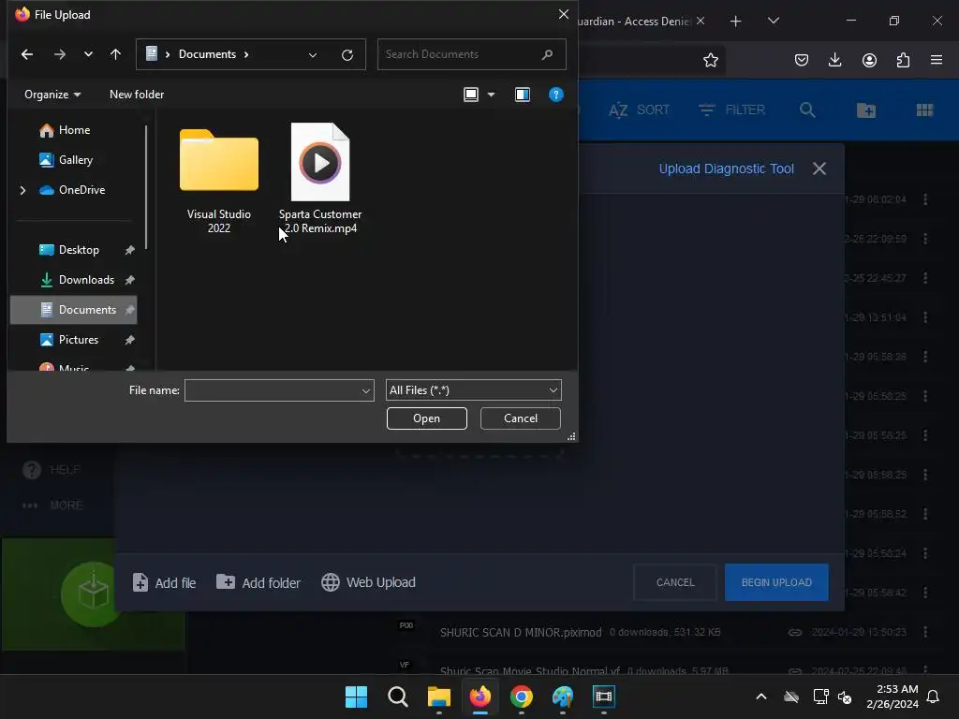Open Chrome from the taskbar

(521, 697)
